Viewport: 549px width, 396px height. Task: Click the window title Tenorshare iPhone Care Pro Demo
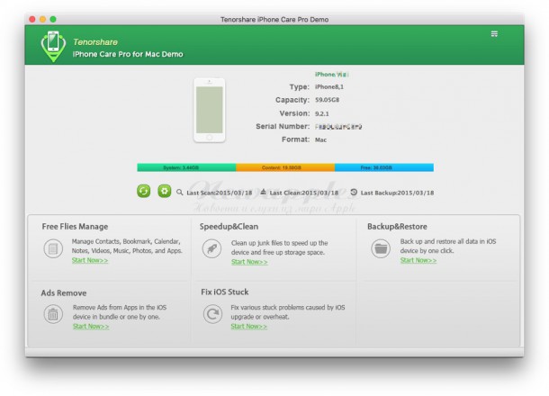click(x=274, y=19)
